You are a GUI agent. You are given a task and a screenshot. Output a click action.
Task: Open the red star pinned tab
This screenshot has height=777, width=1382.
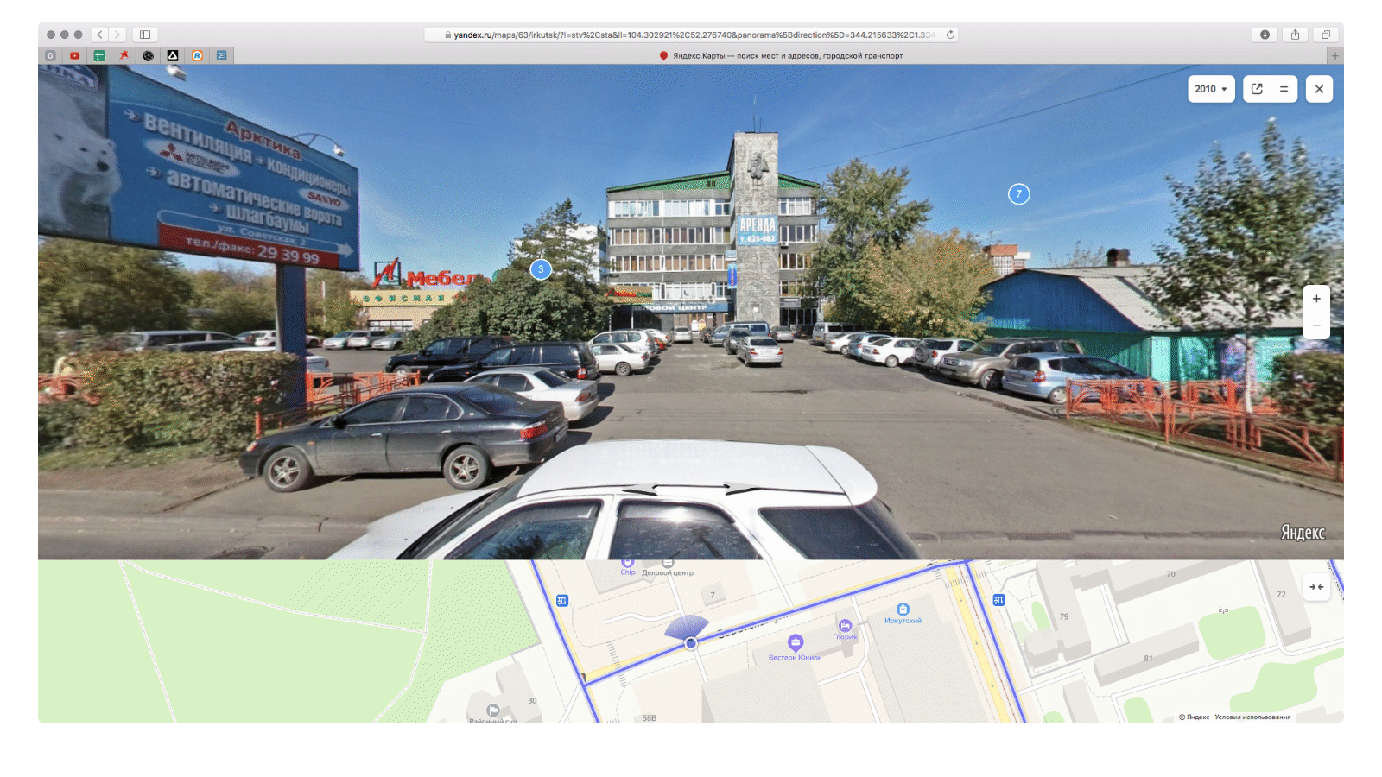point(124,55)
